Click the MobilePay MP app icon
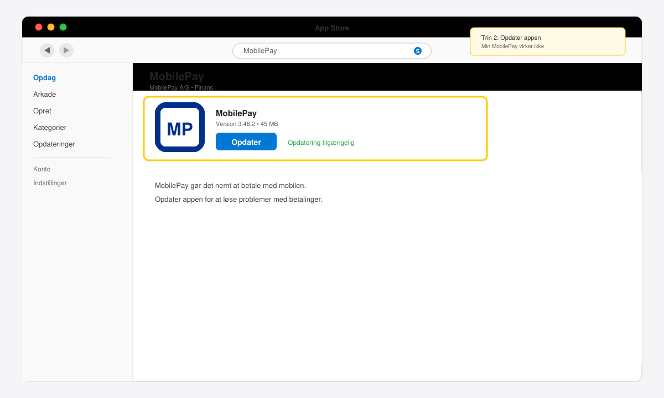 tap(180, 127)
